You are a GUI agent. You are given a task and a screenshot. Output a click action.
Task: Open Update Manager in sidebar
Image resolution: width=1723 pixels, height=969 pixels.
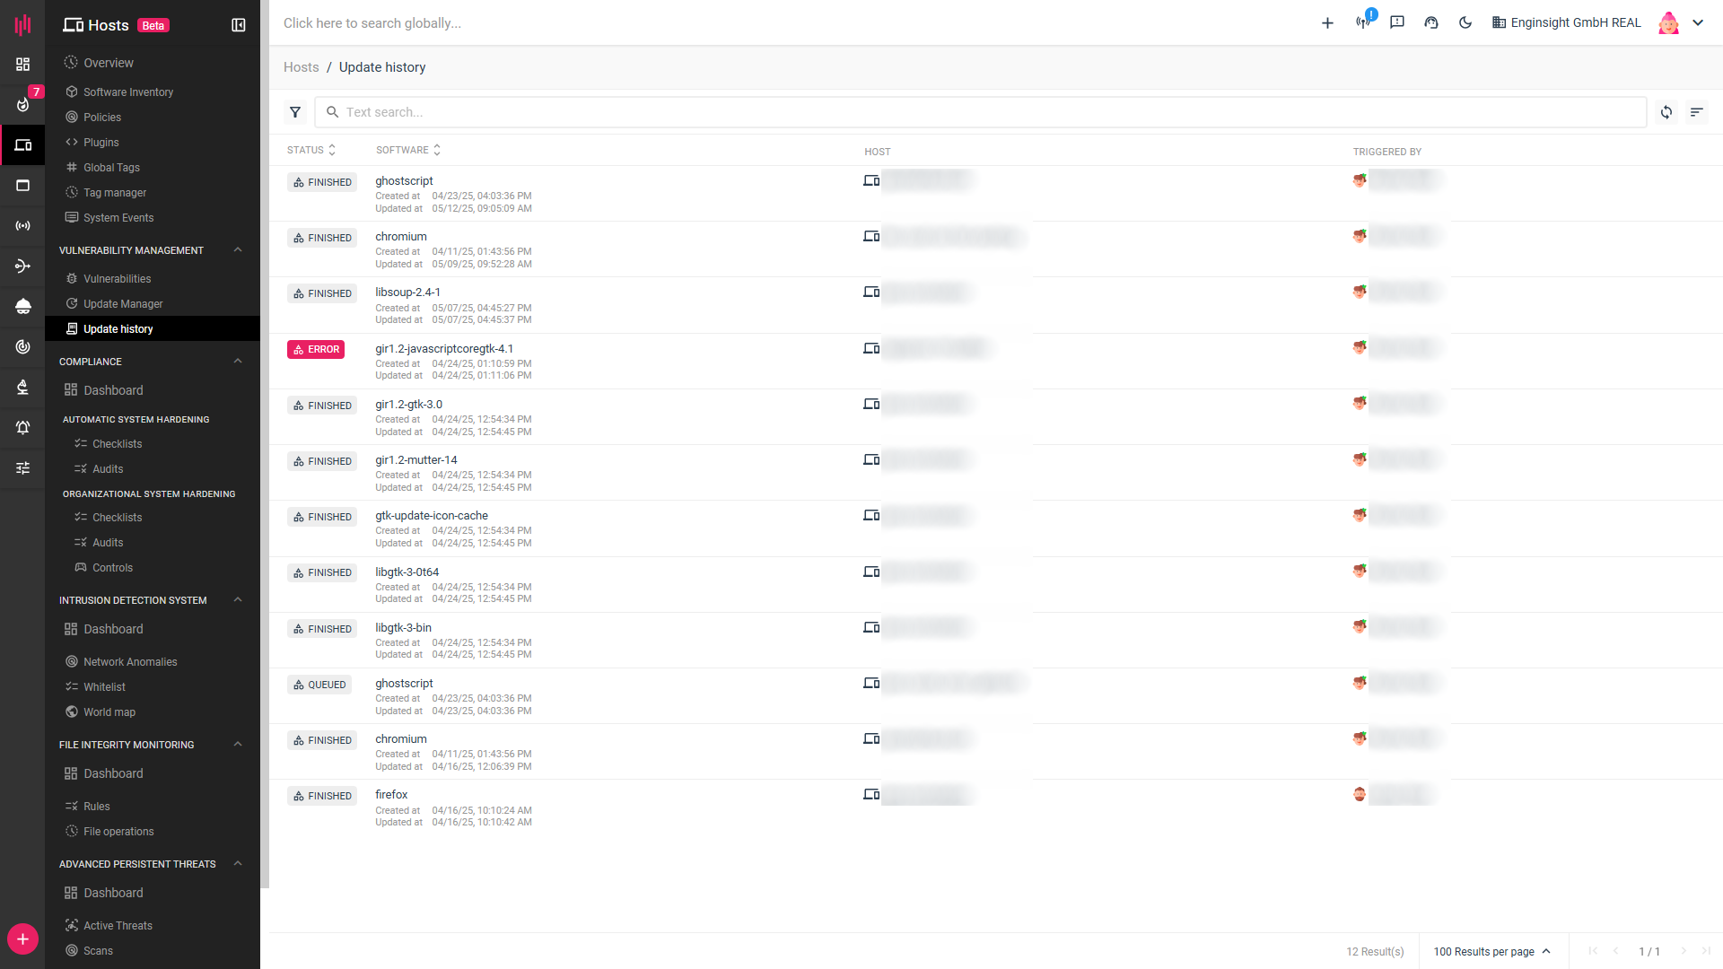(x=123, y=304)
